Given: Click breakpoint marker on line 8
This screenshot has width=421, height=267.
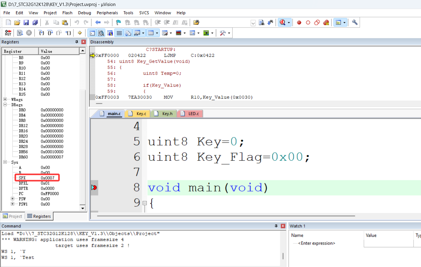Looking at the screenshot, I should [94, 188].
